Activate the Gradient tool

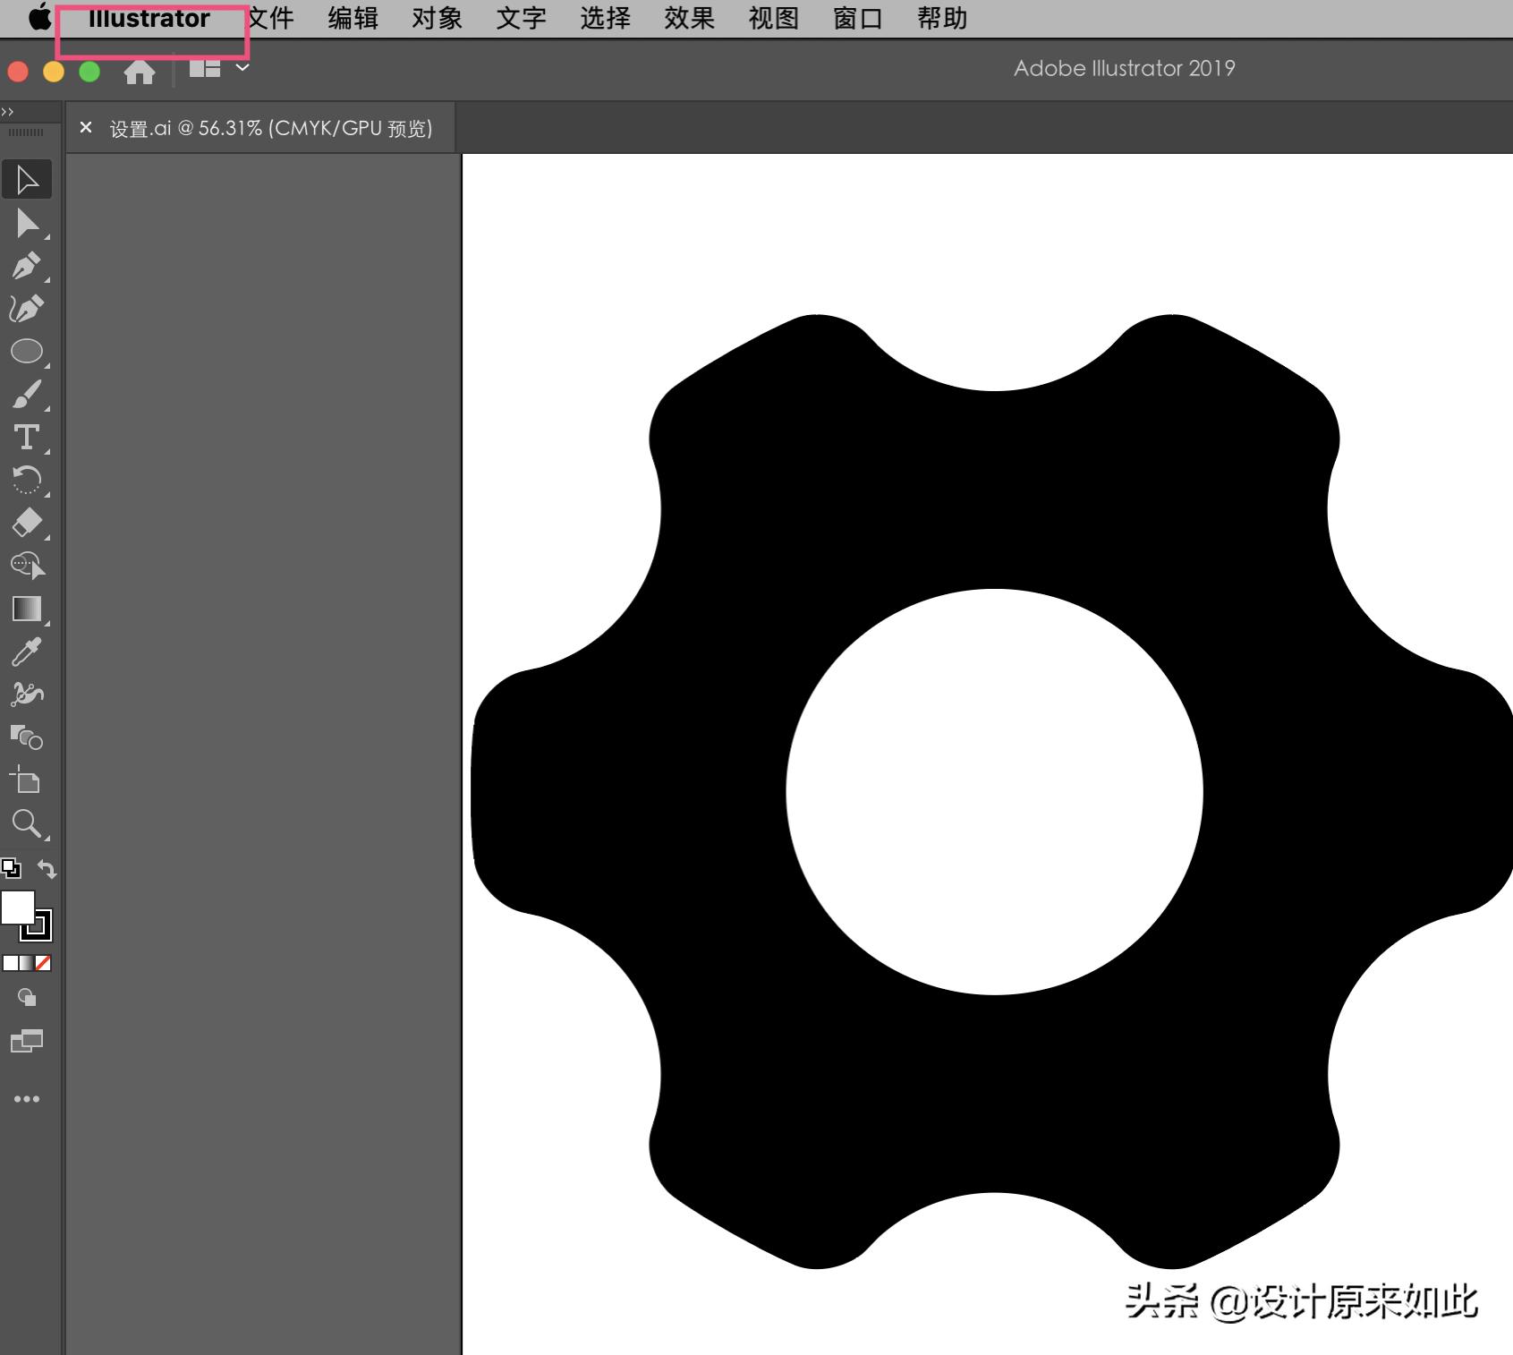pos(28,609)
